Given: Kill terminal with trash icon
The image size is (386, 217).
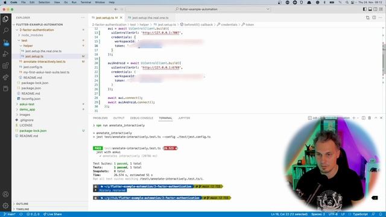Looking at the screenshot, I should [370, 118].
